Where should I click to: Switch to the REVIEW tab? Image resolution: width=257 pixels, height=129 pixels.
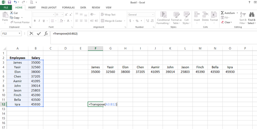pyautogui.click(x=96, y=7)
